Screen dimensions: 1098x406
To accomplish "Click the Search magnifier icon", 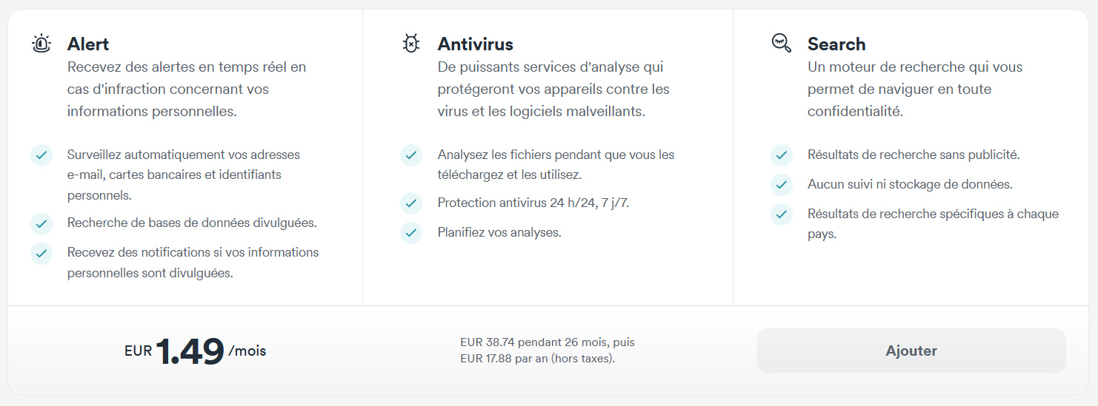I will click(782, 43).
